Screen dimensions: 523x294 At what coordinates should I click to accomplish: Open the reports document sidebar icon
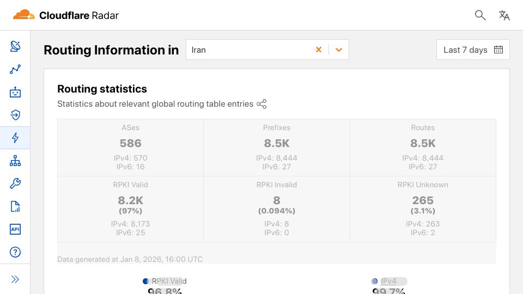coord(15,206)
